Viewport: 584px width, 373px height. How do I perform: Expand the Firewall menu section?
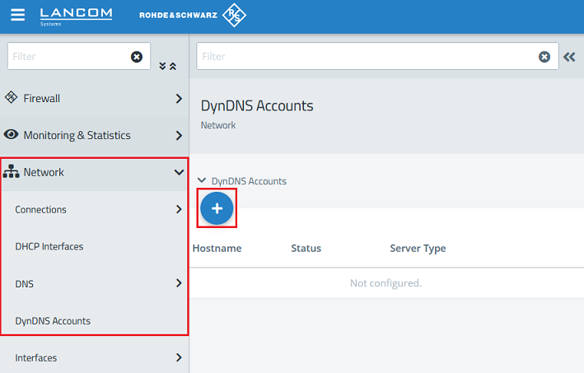pyautogui.click(x=94, y=99)
